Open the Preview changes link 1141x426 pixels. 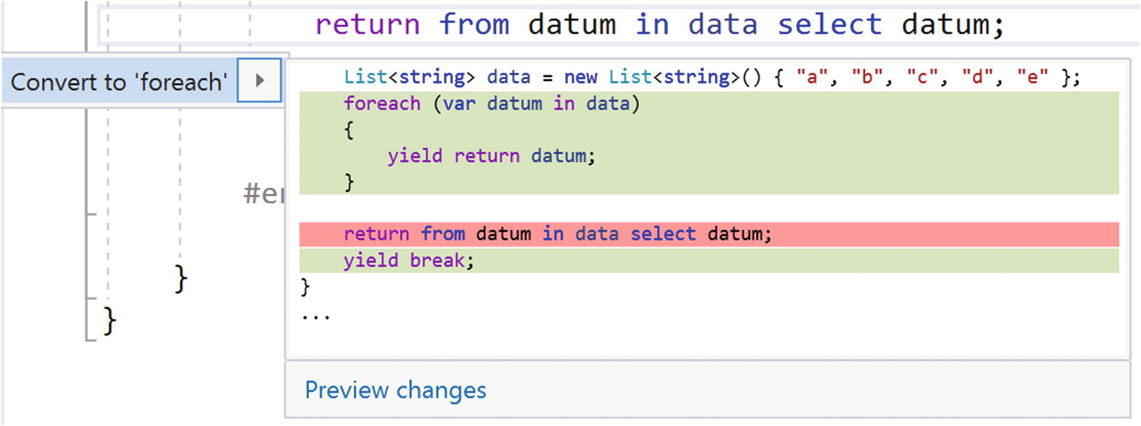coord(396,390)
